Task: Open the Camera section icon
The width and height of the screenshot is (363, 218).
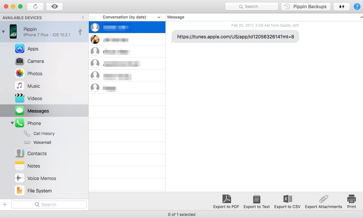Action: (20, 61)
